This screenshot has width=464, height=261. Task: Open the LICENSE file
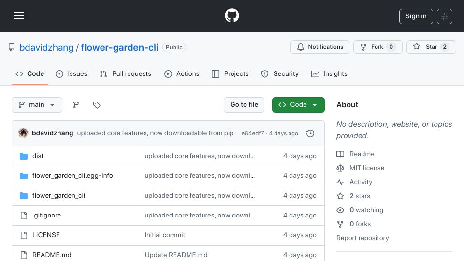coord(46,235)
